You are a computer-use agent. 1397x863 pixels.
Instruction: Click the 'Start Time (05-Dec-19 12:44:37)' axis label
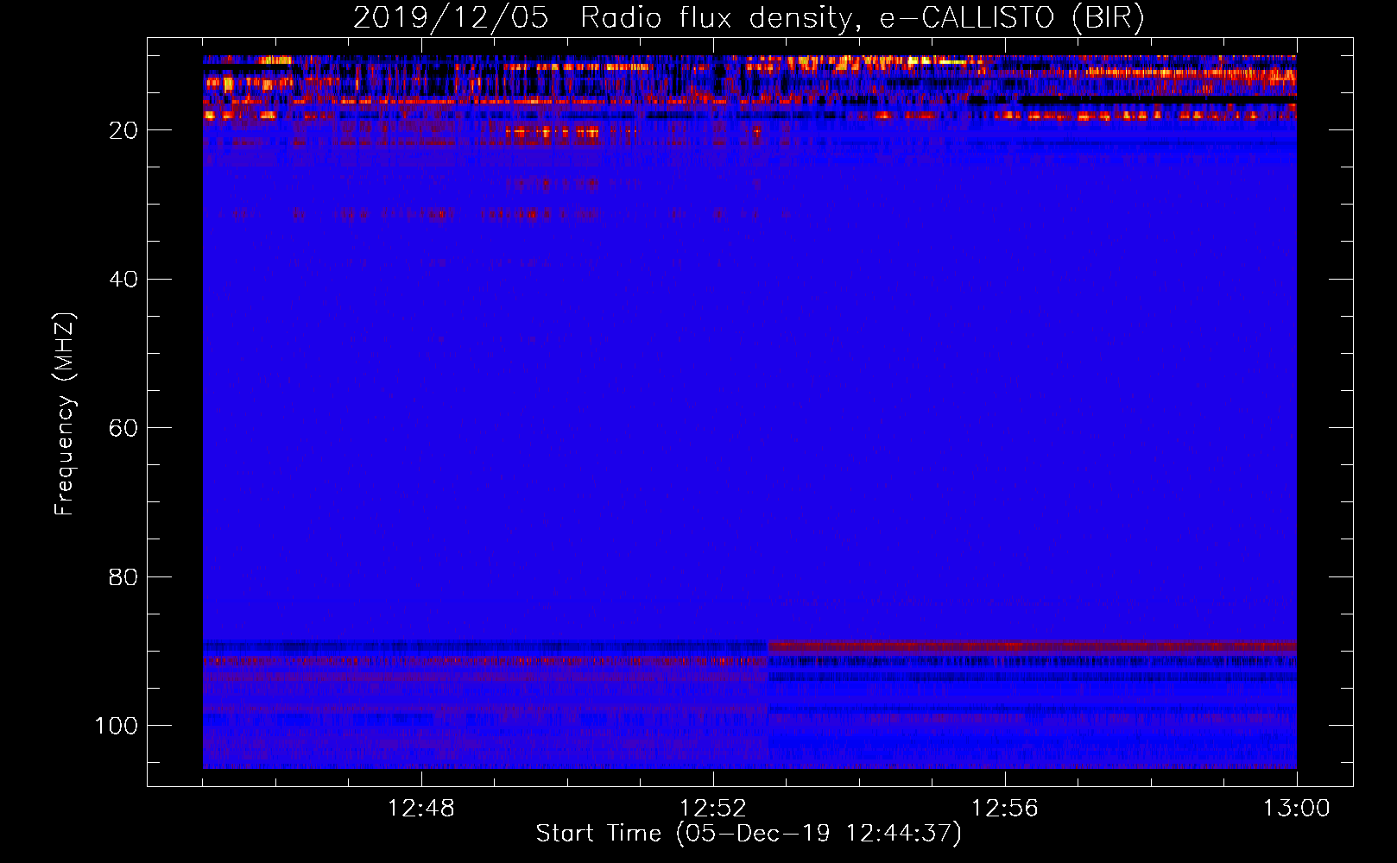tap(749, 834)
